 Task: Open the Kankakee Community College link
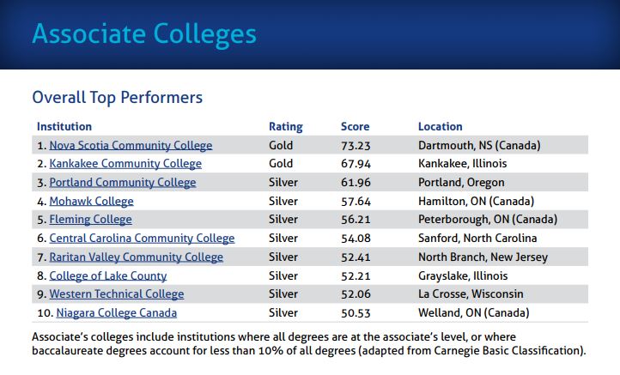pyautogui.click(x=125, y=164)
